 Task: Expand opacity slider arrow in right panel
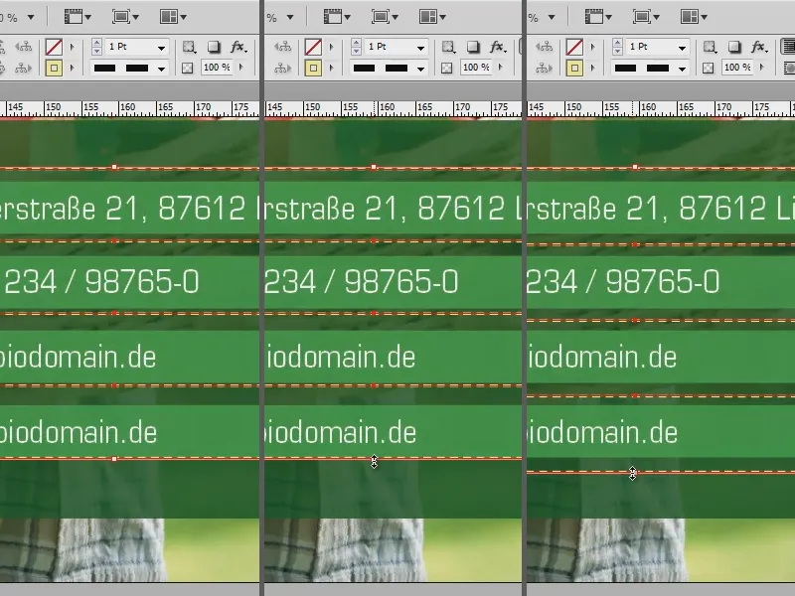[762, 68]
